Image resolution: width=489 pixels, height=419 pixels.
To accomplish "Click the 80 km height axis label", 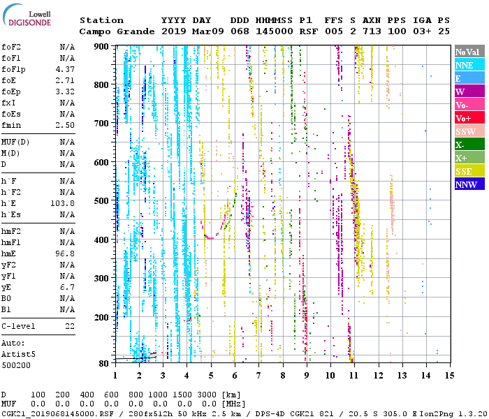I will (104, 363).
